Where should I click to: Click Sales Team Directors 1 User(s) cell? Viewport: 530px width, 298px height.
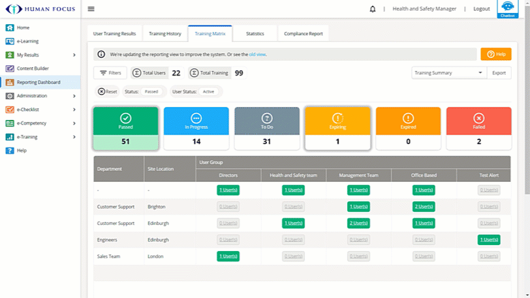[x=228, y=256]
